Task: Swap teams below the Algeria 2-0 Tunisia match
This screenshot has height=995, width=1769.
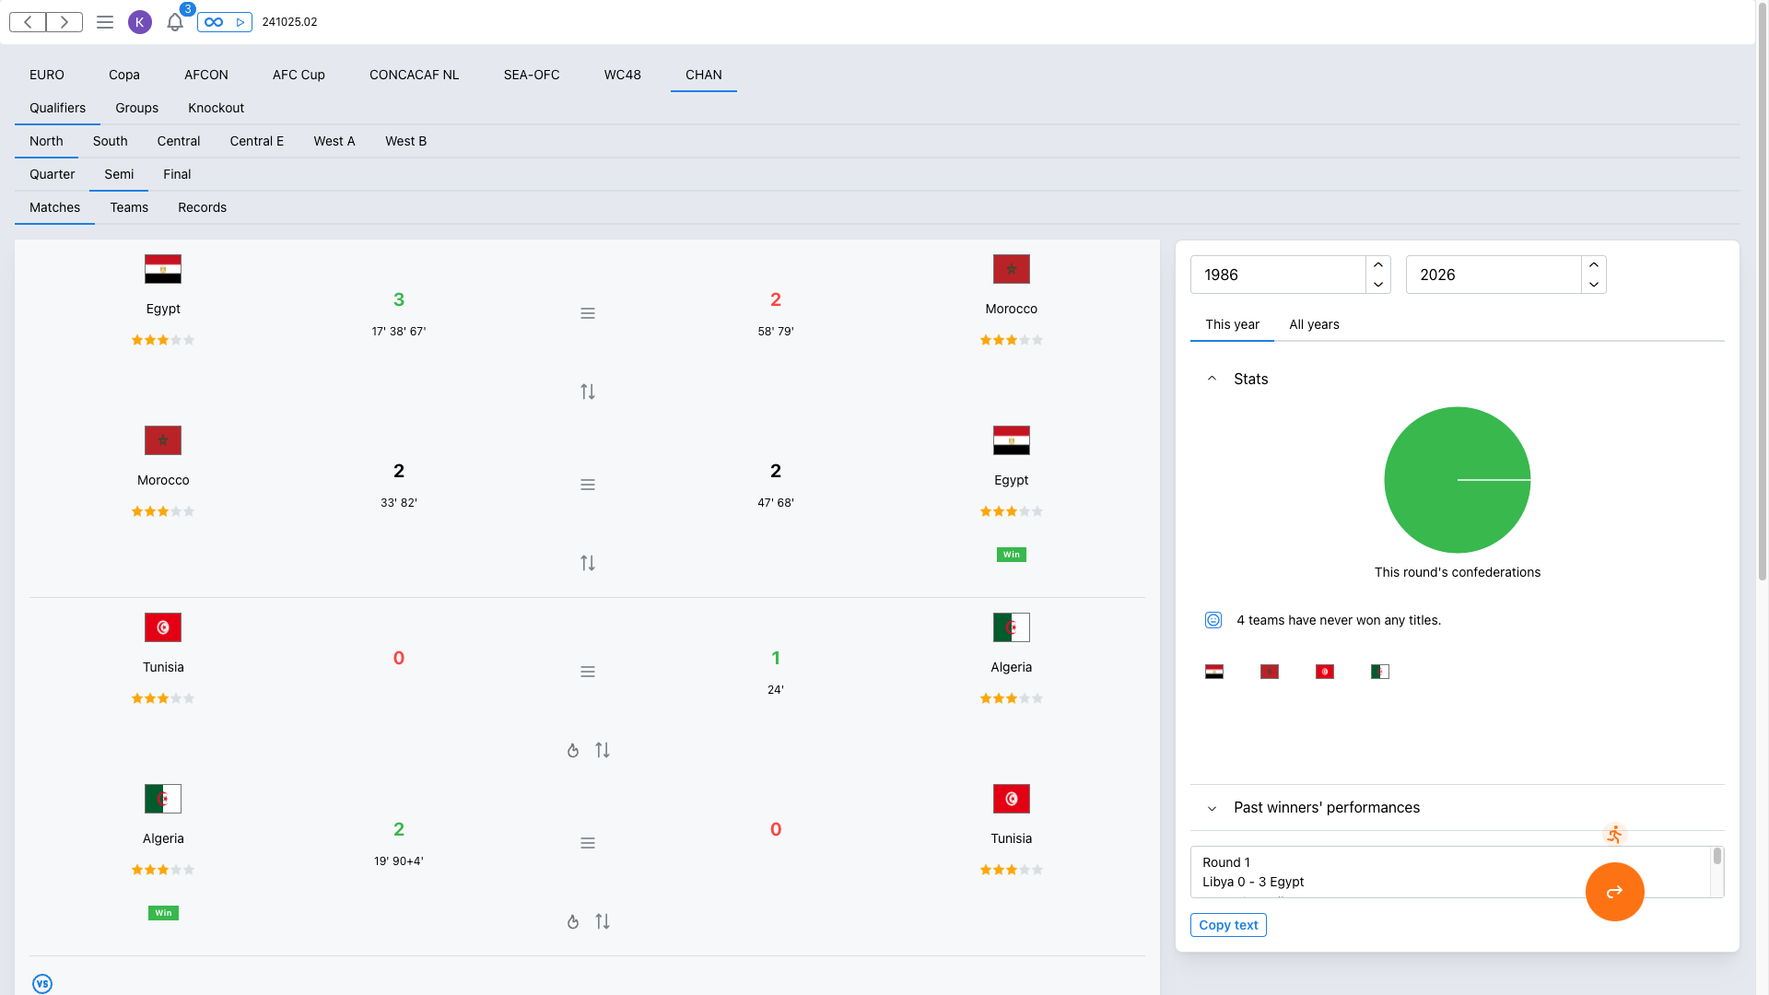Action: pyautogui.click(x=603, y=921)
